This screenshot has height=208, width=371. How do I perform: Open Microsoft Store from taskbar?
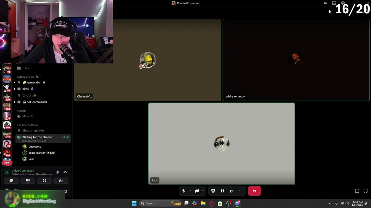220,203
